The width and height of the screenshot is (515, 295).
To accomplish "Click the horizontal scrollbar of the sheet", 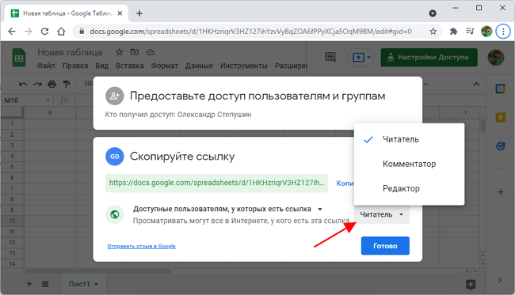I will click(x=98, y=271).
